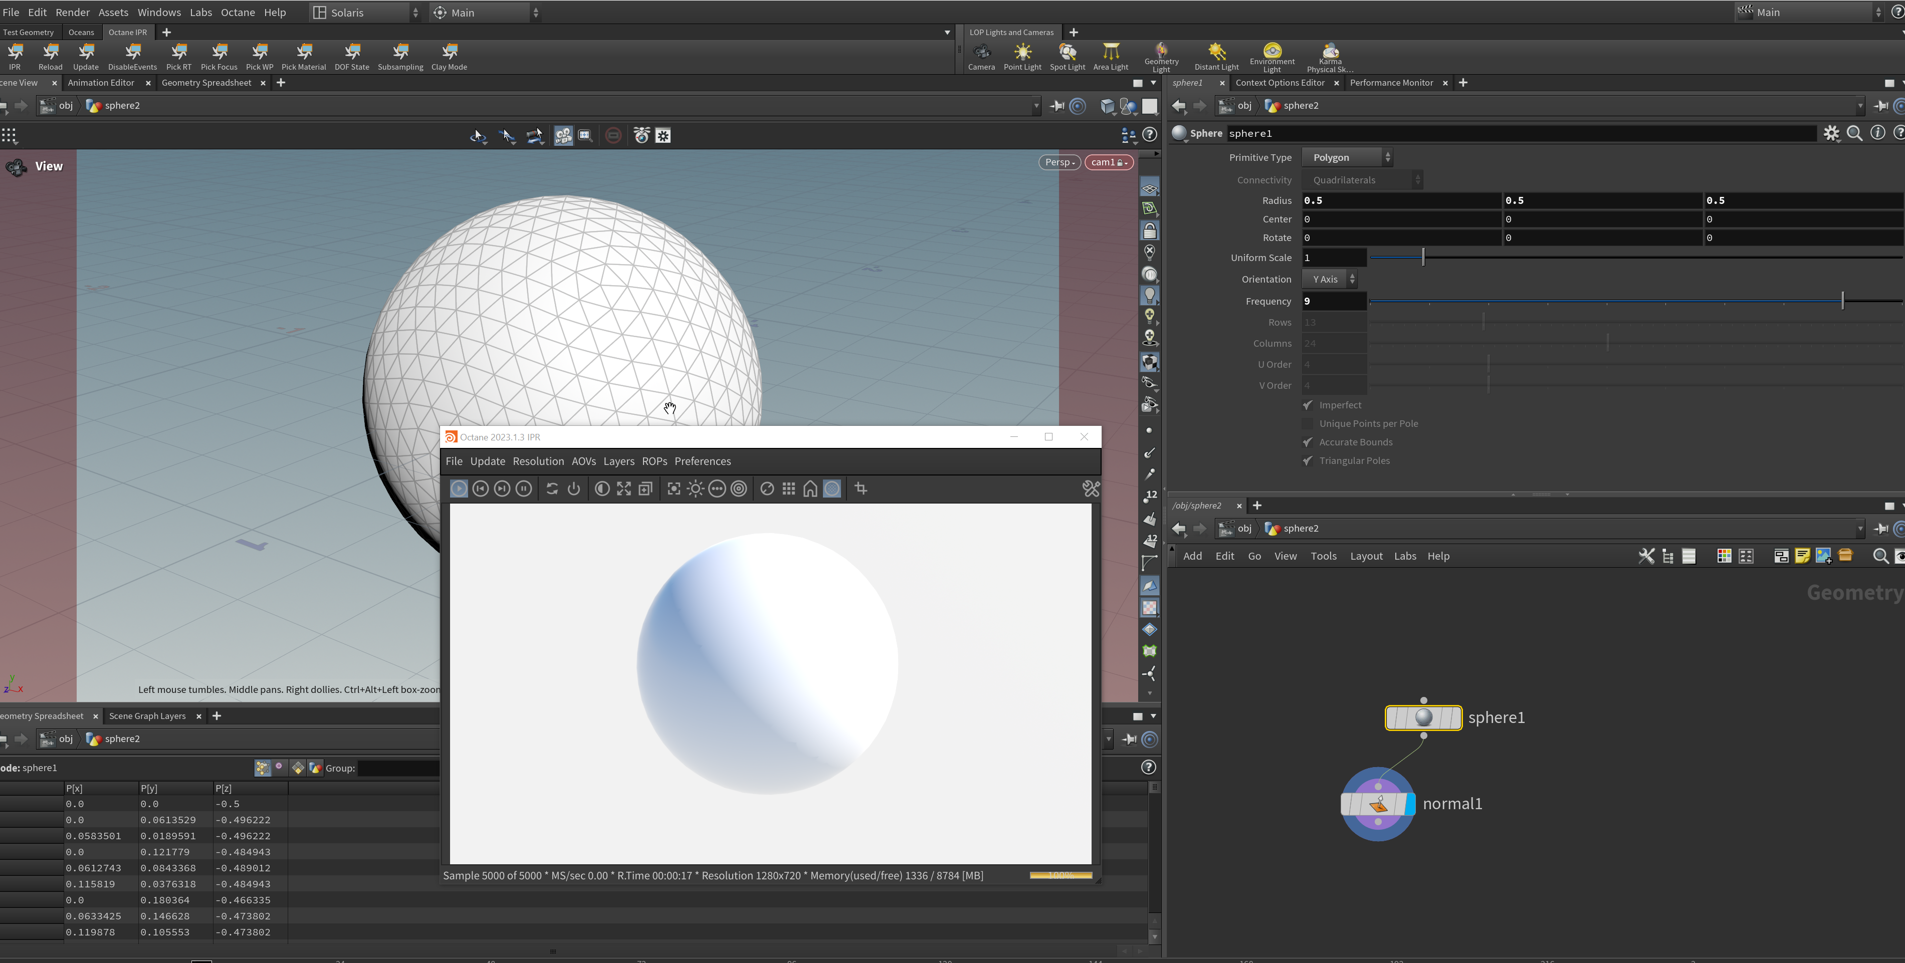Image resolution: width=1905 pixels, height=963 pixels.
Task: Click the Persp viewport button
Action: (x=1059, y=163)
